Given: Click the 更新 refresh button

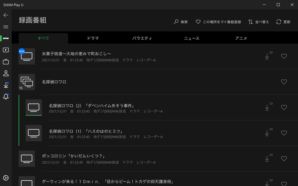Looking at the screenshot, I should point(283,22).
